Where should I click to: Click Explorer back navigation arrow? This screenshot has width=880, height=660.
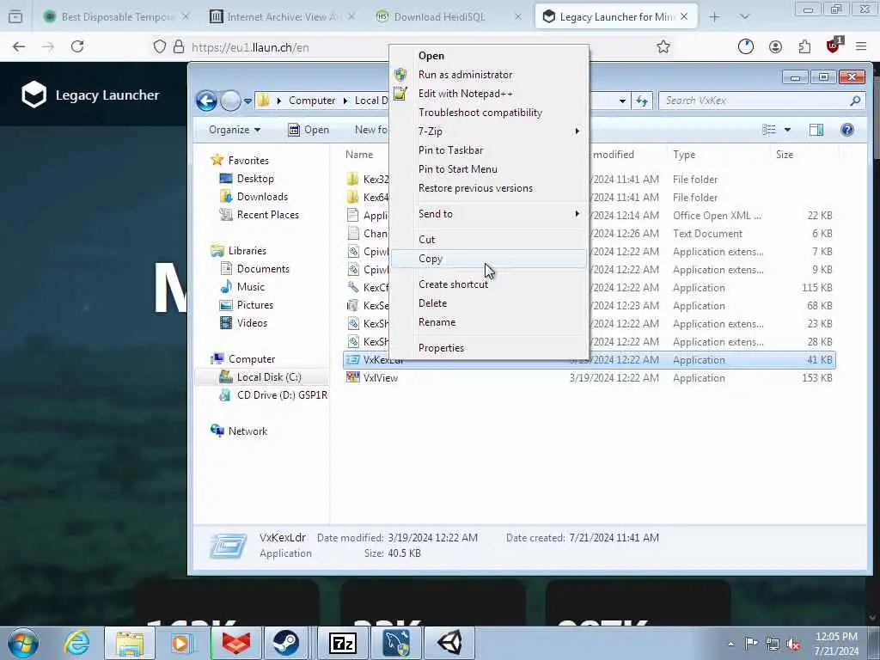206,101
